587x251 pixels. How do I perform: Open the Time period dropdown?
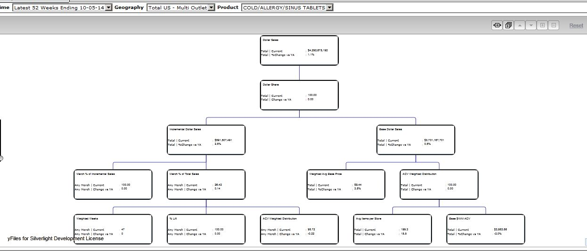[x=109, y=8]
